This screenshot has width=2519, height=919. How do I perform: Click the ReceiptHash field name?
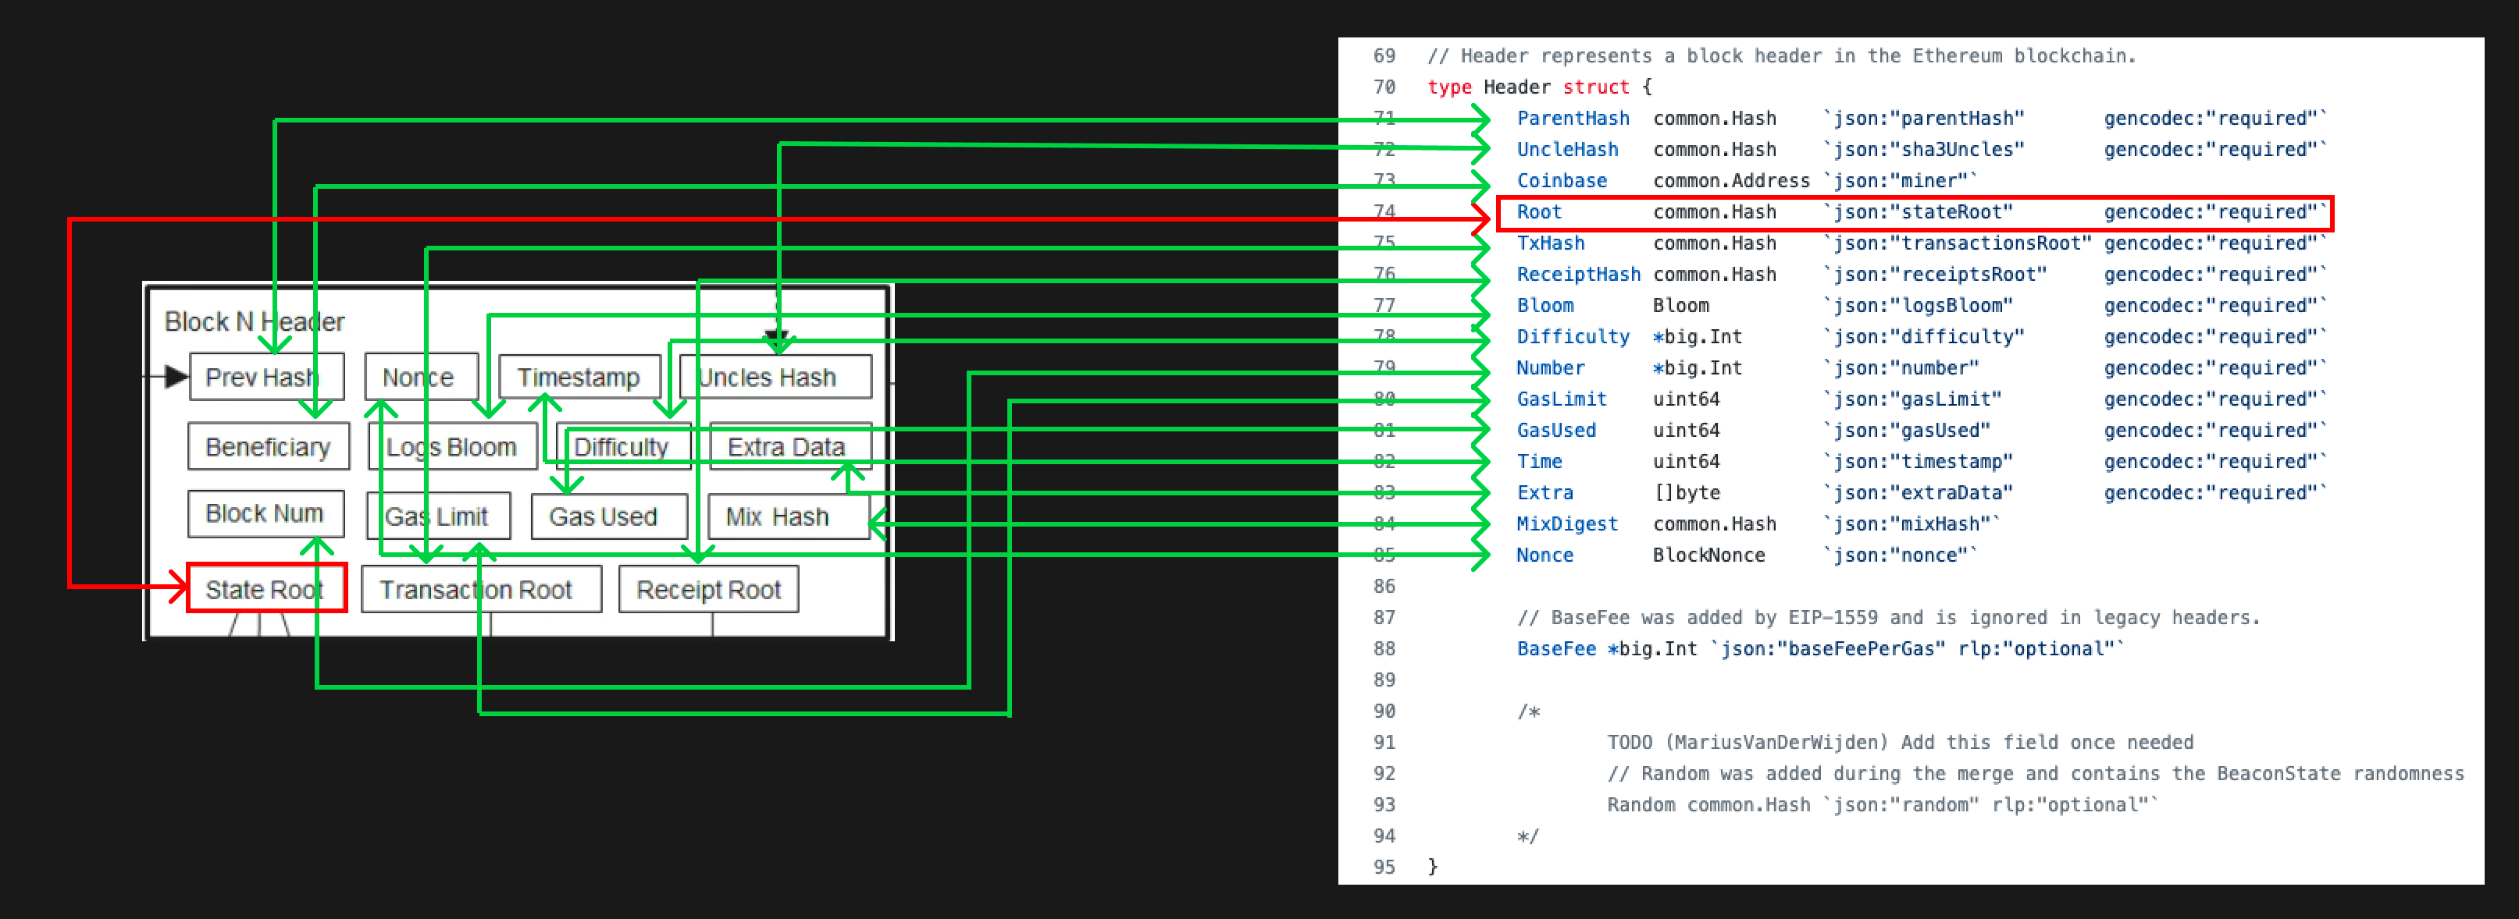click(1578, 275)
